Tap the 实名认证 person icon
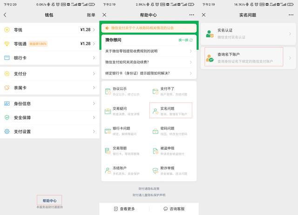 pyautogui.click(x=210, y=34)
